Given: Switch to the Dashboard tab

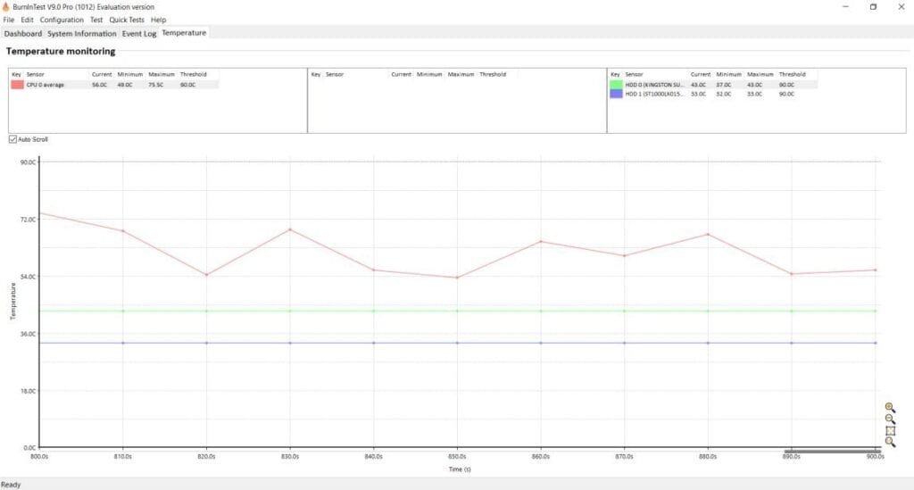Looking at the screenshot, I should [23, 34].
